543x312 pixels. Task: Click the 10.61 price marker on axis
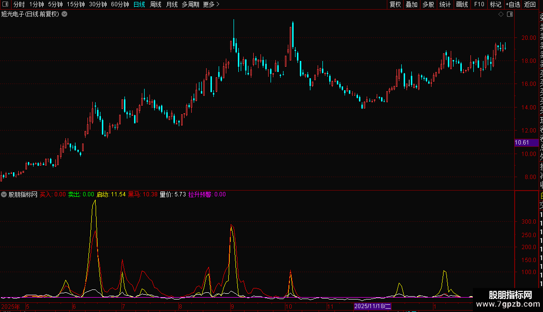[x=526, y=143]
